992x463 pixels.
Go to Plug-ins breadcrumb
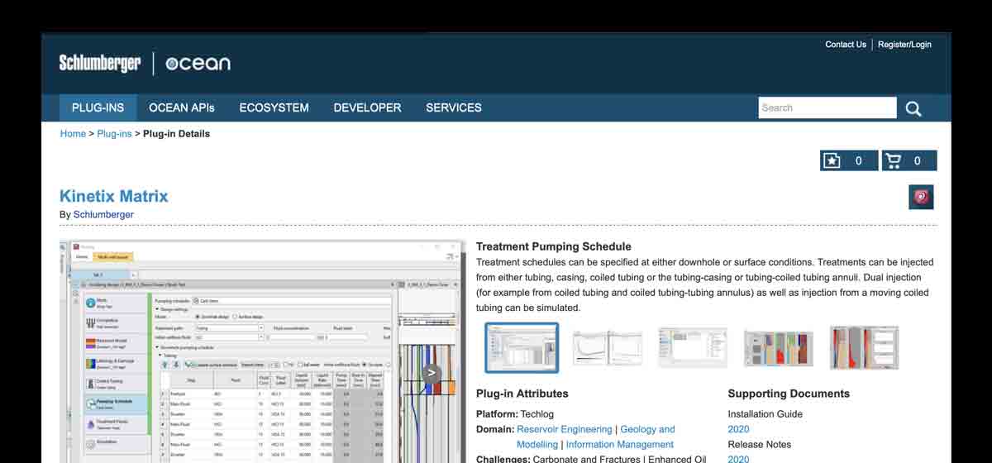114,134
